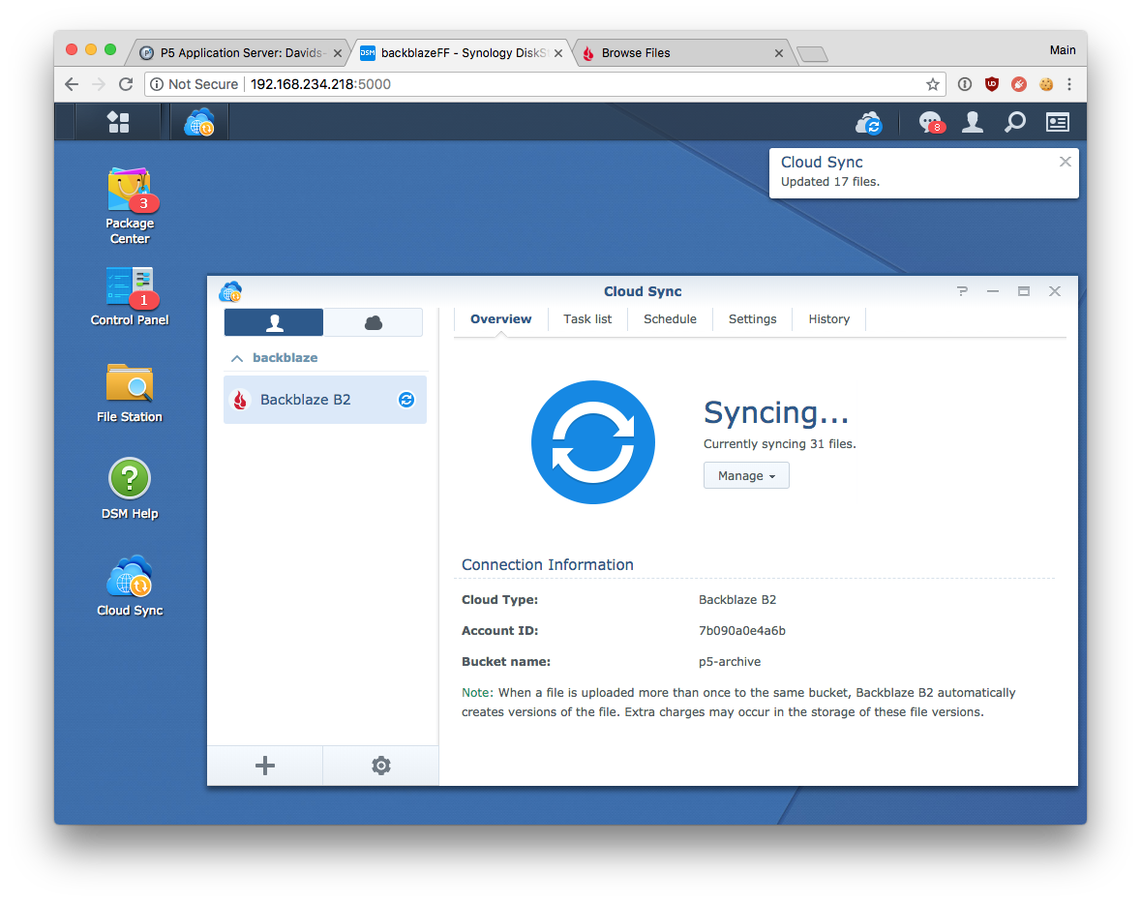
Task: Open Chrome three-dot menu
Action: [1069, 84]
